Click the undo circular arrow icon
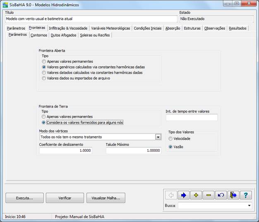Viewport: 259px width, 222px height. click(x=221, y=195)
